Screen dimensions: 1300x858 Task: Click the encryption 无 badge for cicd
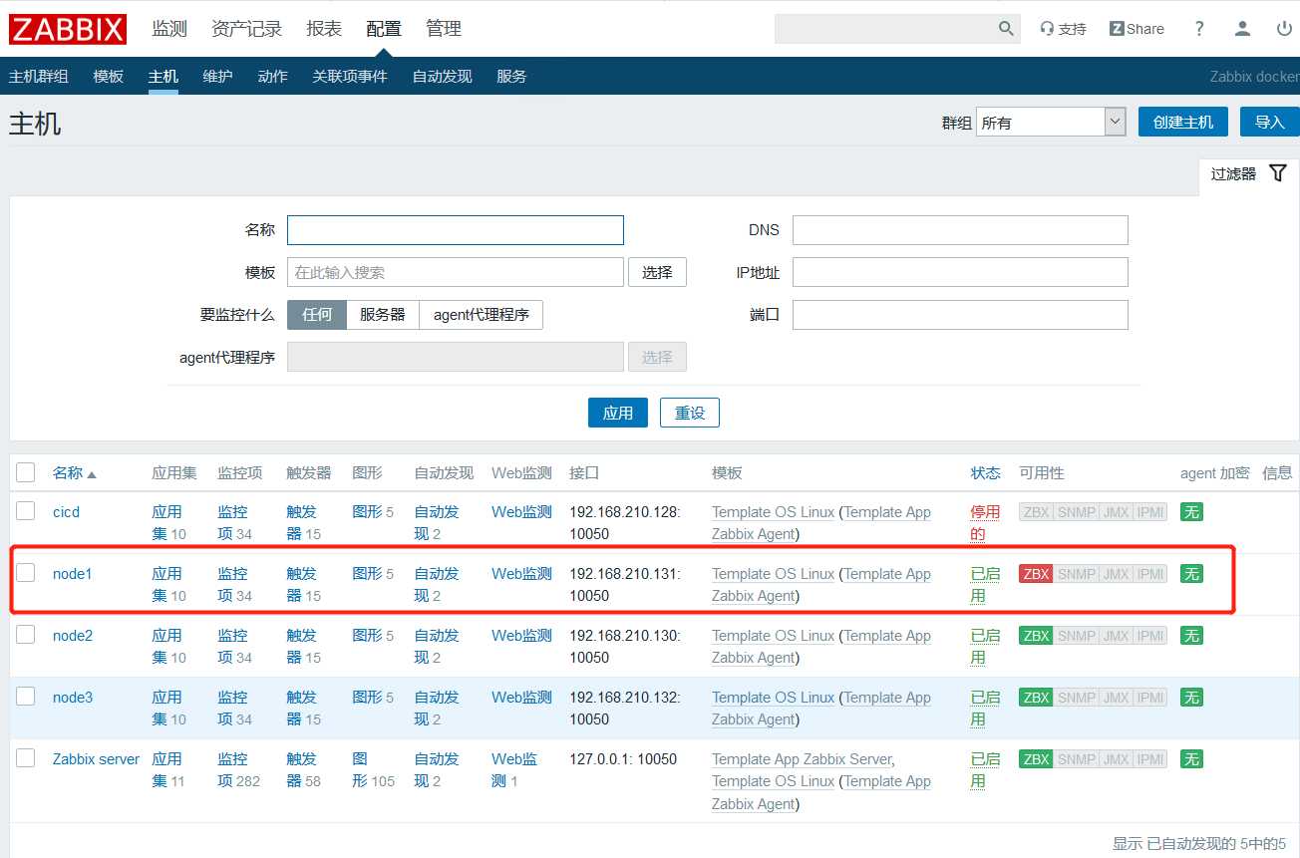[x=1191, y=512]
